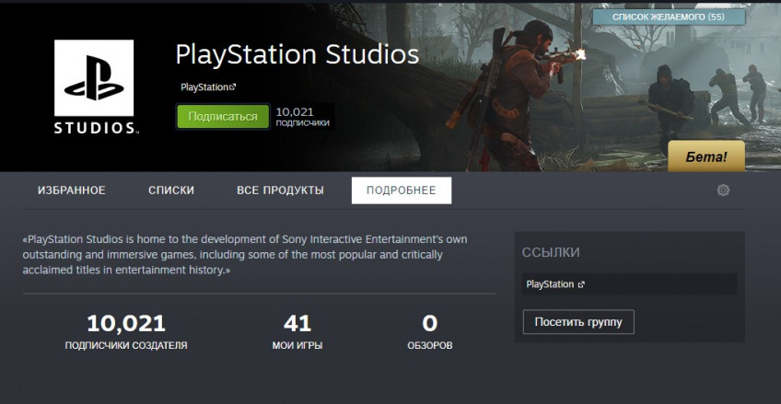Switch to the СПИСКИ tab
Image resolution: width=781 pixels, height=404 pixels.
click(171, 190)
